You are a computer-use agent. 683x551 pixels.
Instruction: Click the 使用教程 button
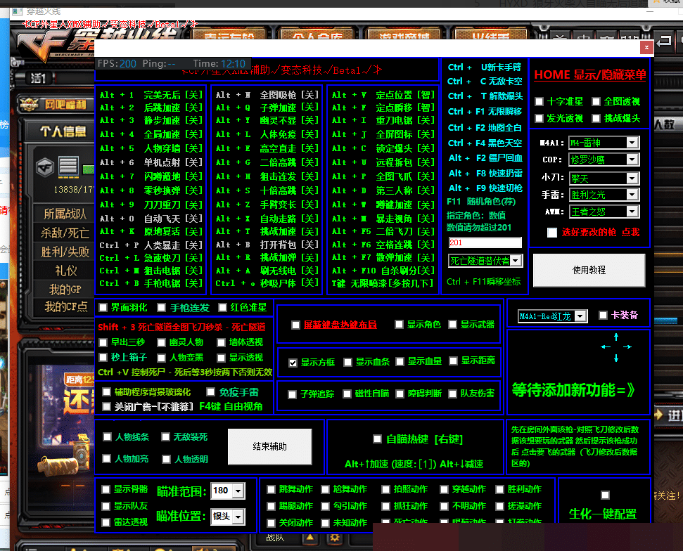pos(589,271)
